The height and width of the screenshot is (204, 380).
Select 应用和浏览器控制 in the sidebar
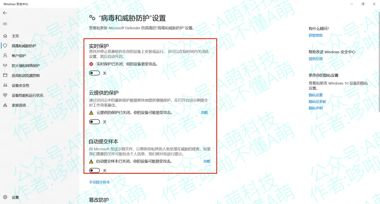[26, 76]
